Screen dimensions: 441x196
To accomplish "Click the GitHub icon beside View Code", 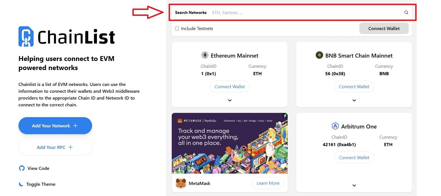I will click(22, 168).
